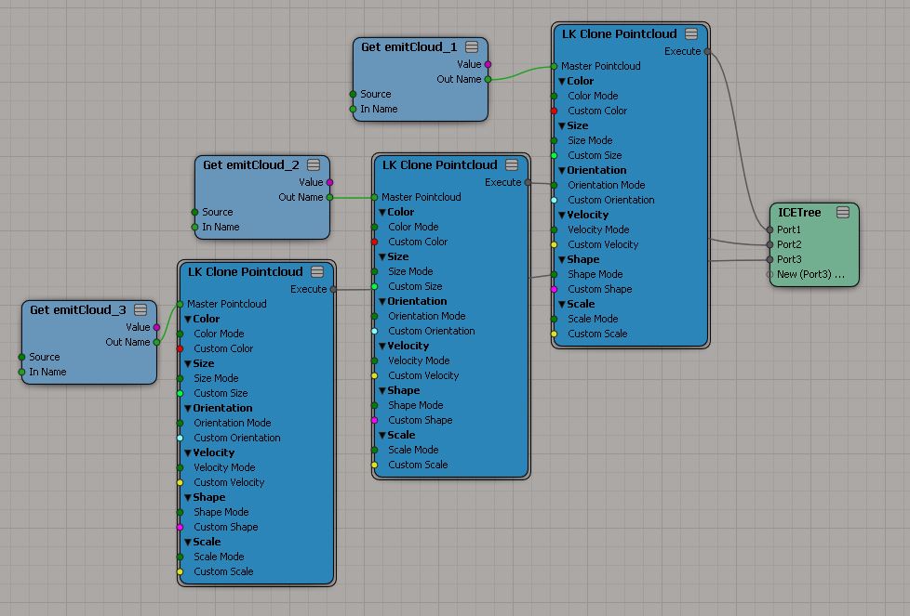Collapse Velocity group in emitCloud_2's clone node
Viewport: 910px width, 616px height.
point(382,346)
